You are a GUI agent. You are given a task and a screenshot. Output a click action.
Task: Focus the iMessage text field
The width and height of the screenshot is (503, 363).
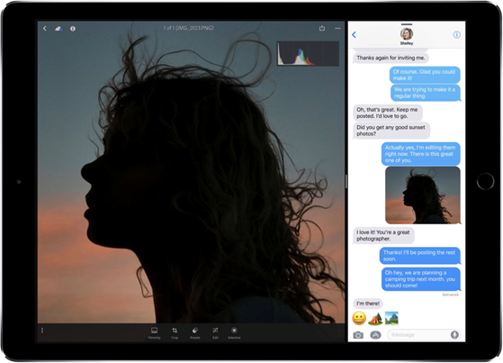(418, 335)
